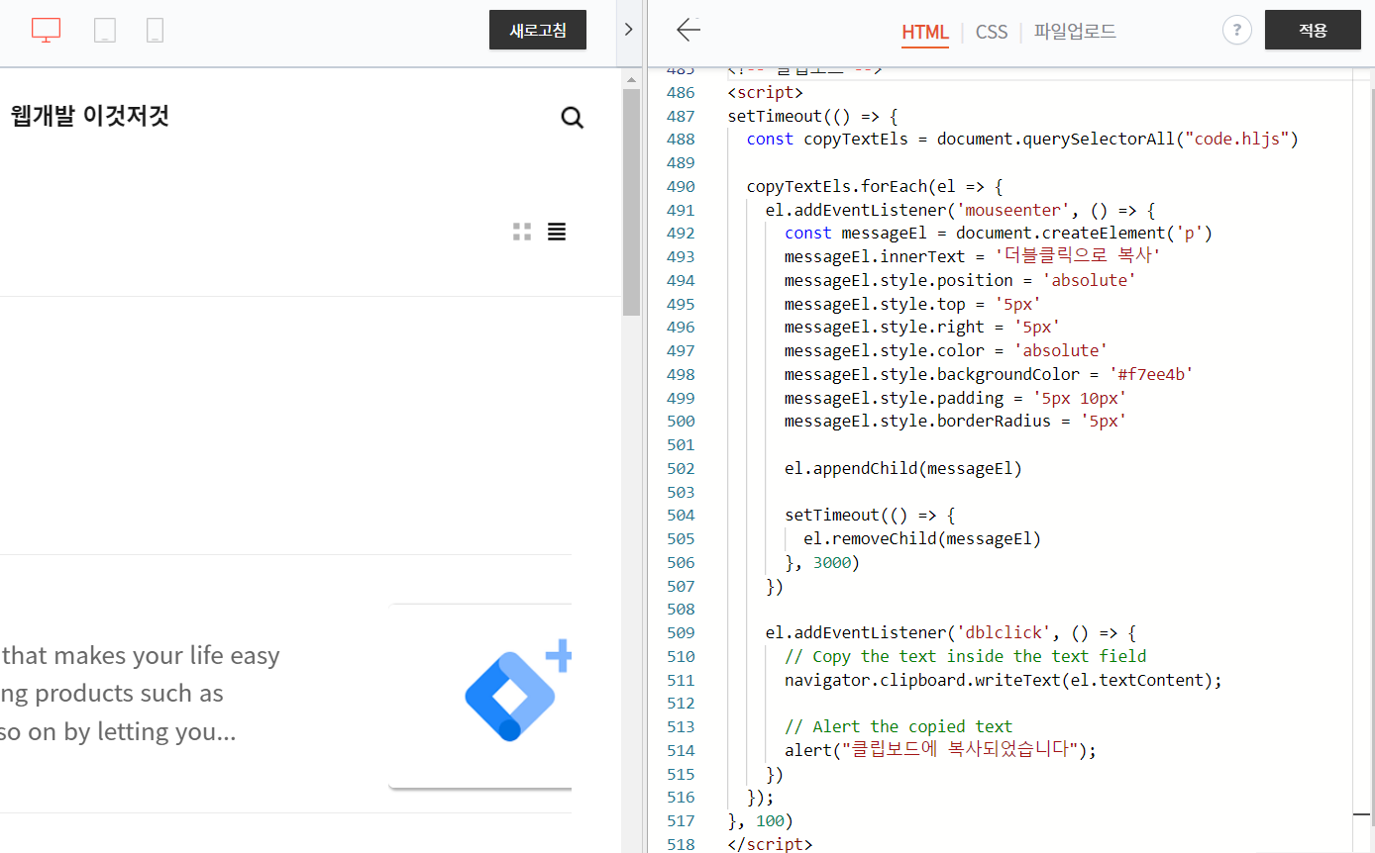Click the opening <script> tag line
Image resolution: width=1375 pixels, height=853 pixels.
tap(765, 92)
